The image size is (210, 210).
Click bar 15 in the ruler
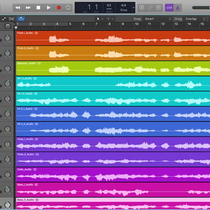[x=202, y=24]
